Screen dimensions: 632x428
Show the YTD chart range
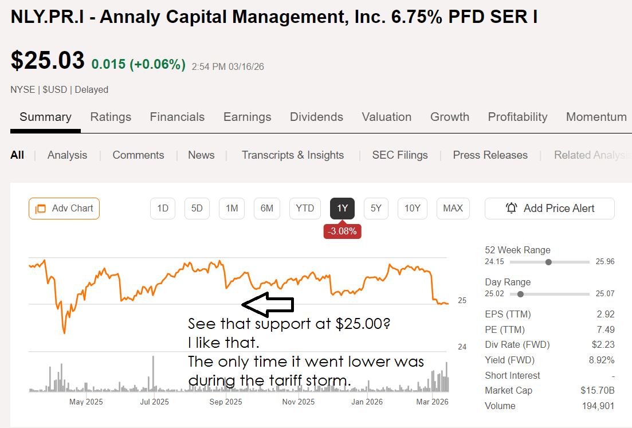305,209
